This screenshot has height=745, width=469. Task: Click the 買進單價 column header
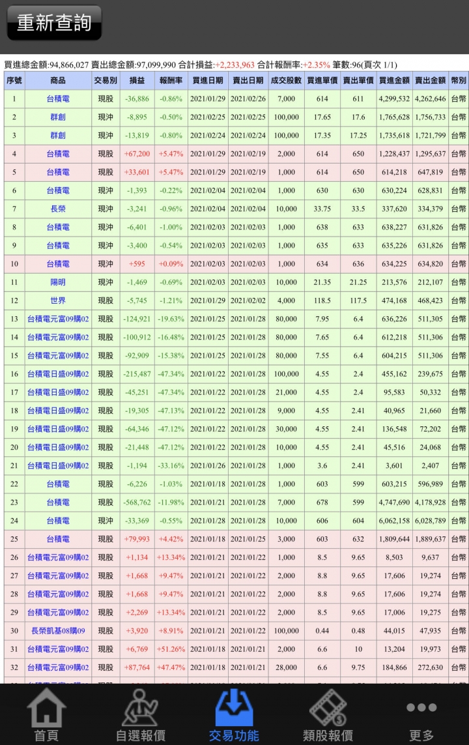tap(322, 80)
